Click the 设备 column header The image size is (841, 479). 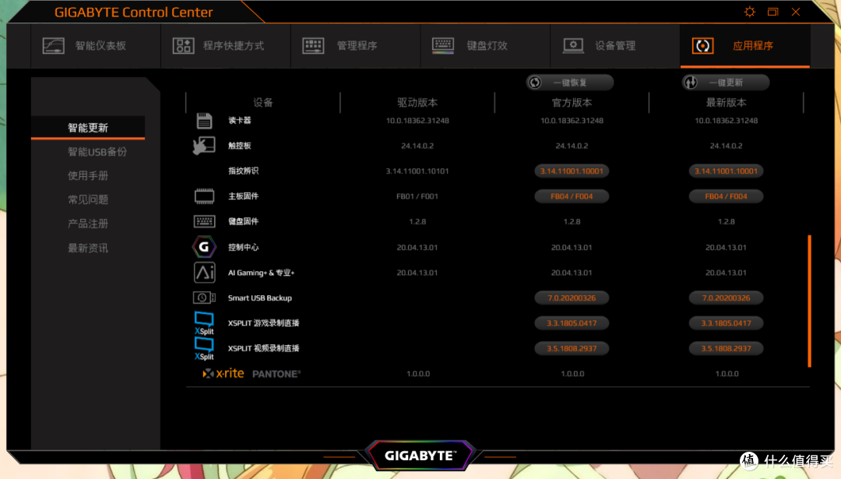click(x=263, y=103)
